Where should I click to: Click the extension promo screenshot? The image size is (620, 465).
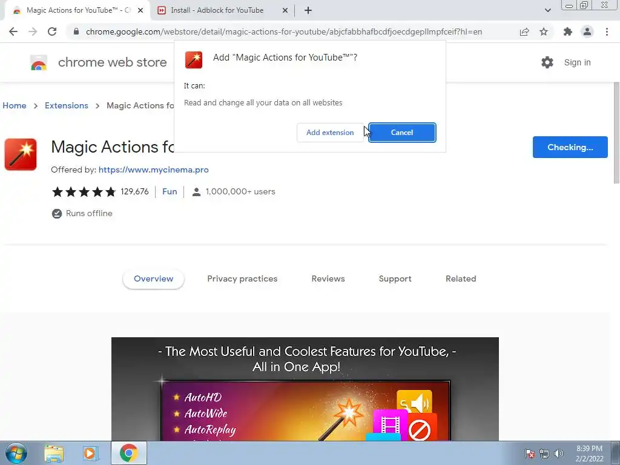305,389
